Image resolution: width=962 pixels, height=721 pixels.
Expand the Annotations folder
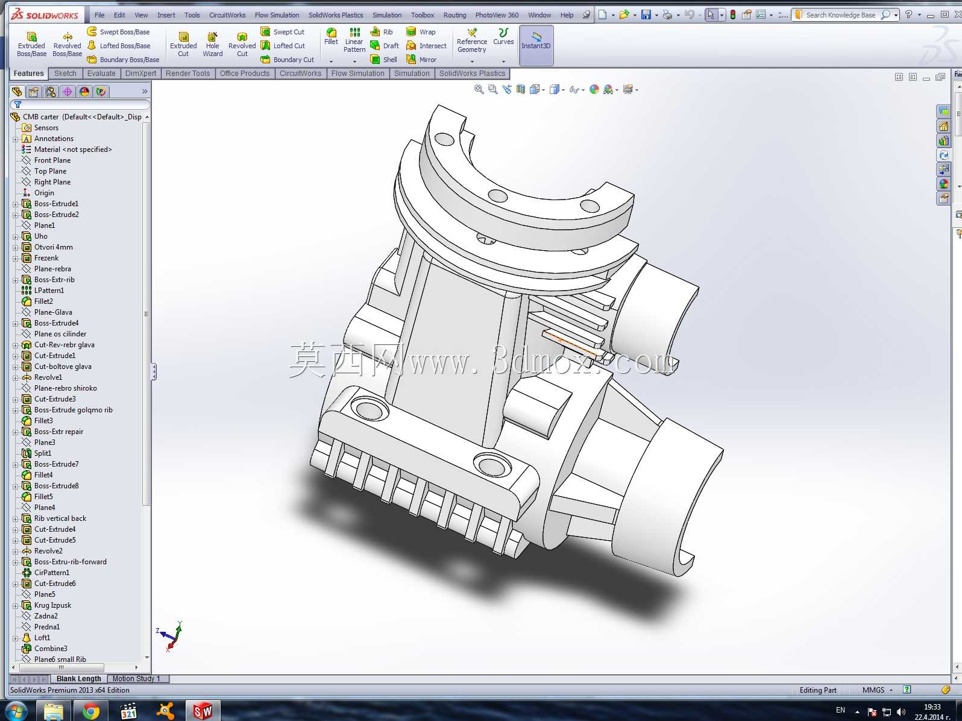point(15,139)
